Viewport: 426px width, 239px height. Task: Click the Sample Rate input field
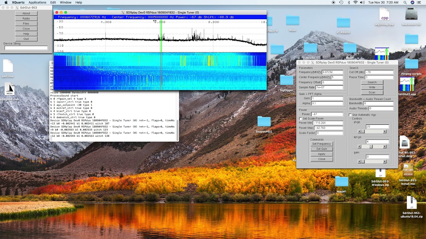tap(329, 87)
